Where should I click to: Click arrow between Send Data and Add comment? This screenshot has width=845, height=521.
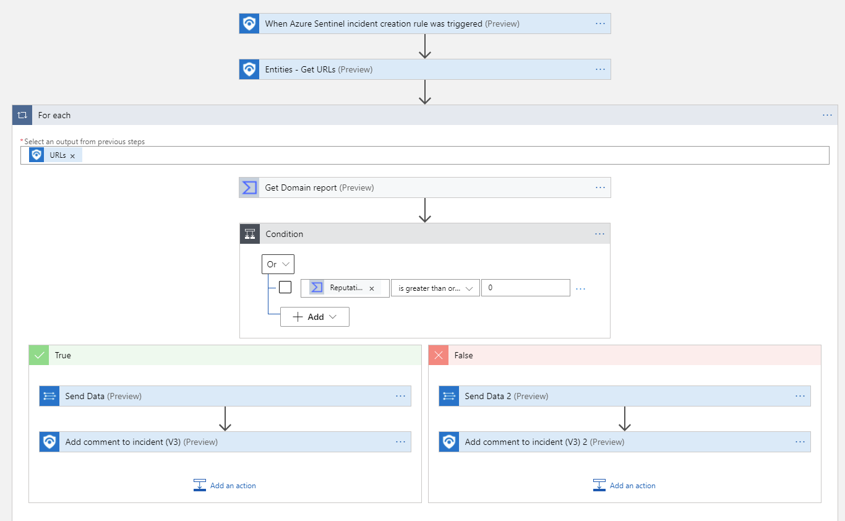225,419
